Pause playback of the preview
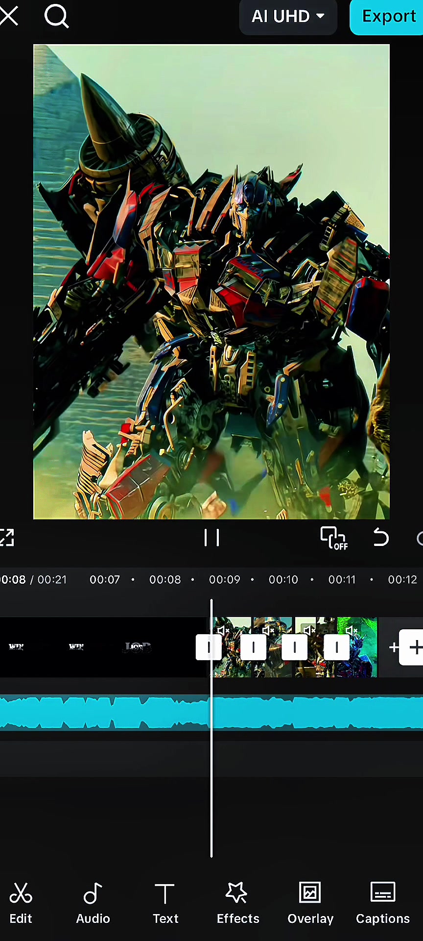The image size is (423, 941). (211, 538)
